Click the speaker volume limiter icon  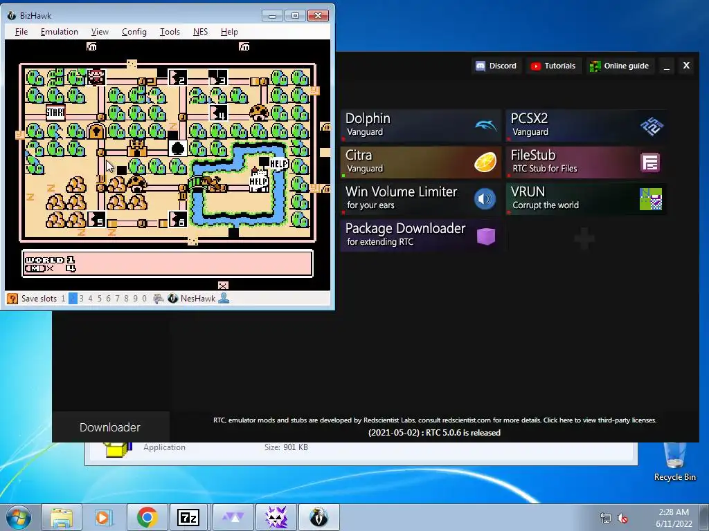(x=485, y=198)
